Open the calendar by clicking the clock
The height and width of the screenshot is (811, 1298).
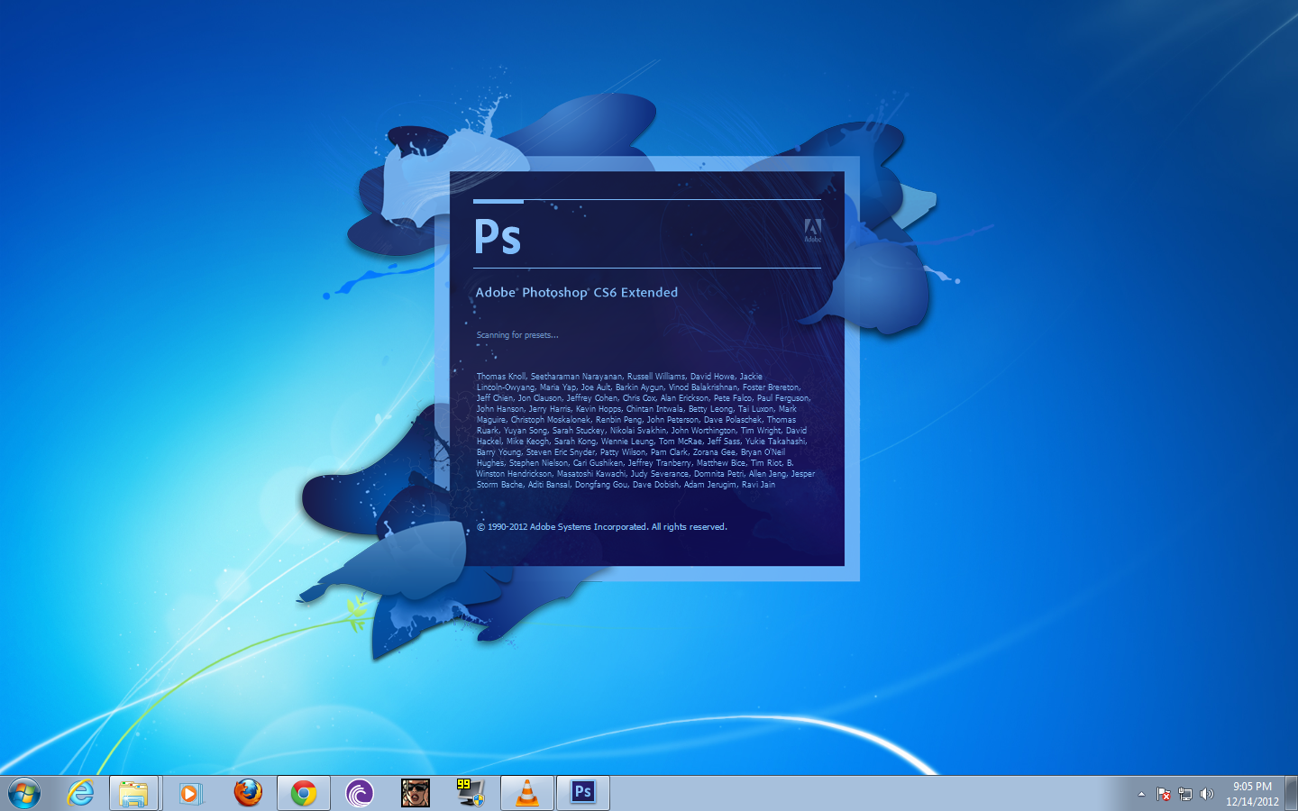pyautogui.click(x=1253, y=794)
